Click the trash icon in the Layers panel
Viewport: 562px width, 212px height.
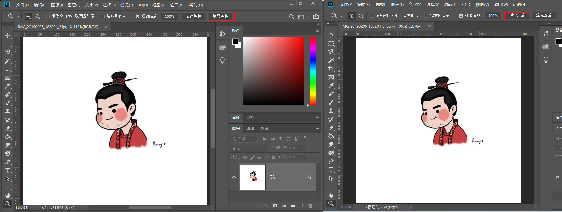[310, 206]
